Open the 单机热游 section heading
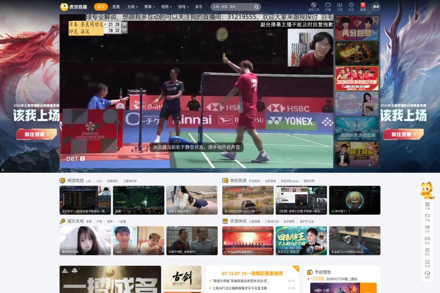The image size is (440, 293). [238, 180]
